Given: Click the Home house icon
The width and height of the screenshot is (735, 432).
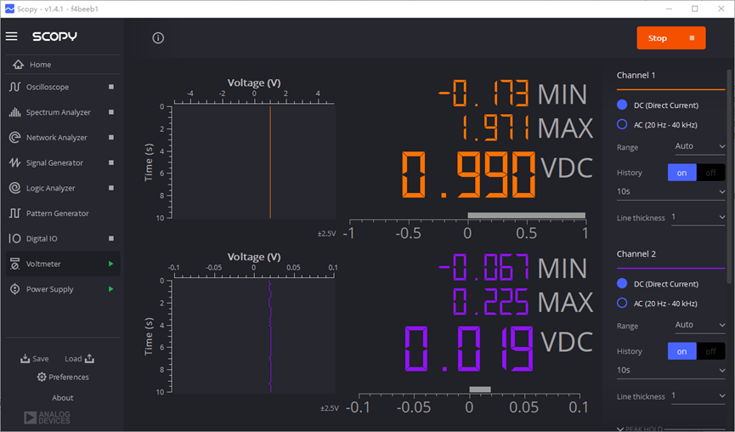Looking at the screenshot, I should click(18, 65).
